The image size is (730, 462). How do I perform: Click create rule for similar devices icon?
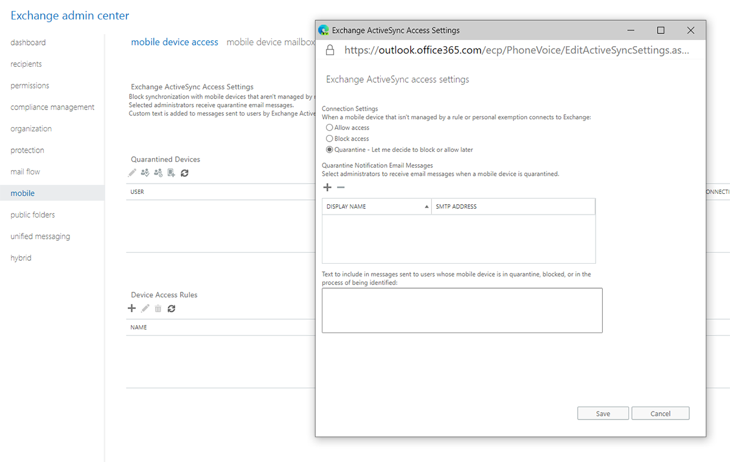click(172, 173)
